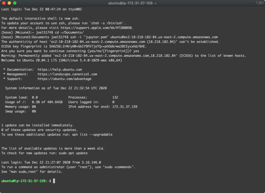
Task: Click the Processes count 132
Action: point(115,97)
